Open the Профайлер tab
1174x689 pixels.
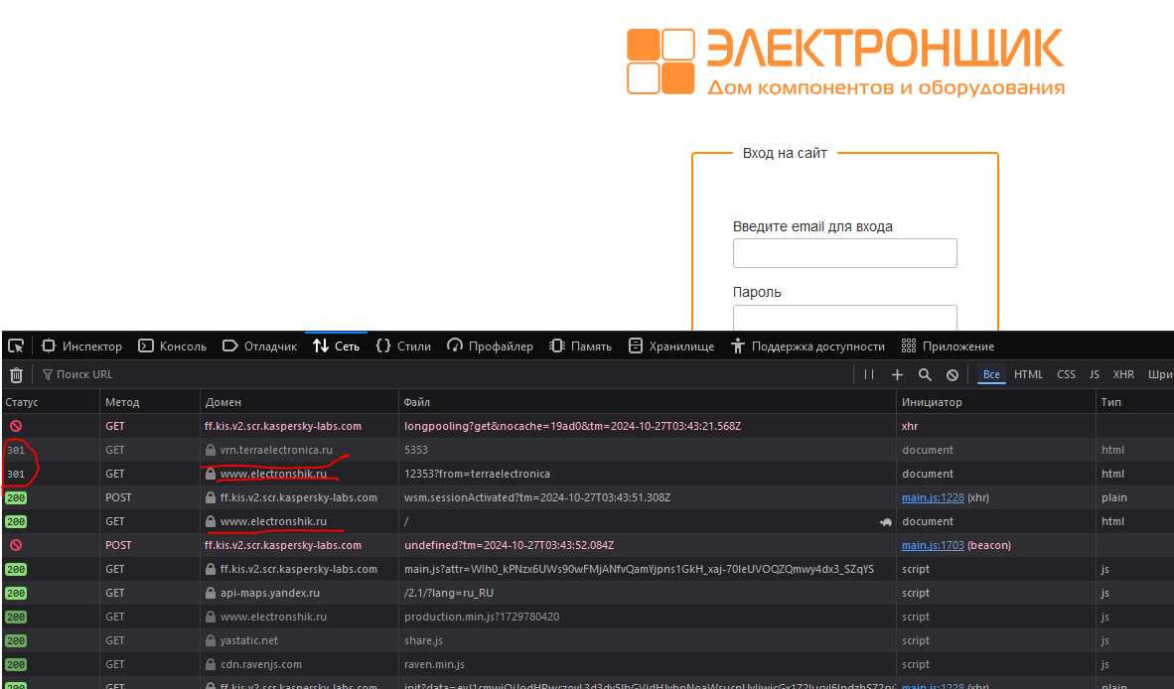coord(491,346)
